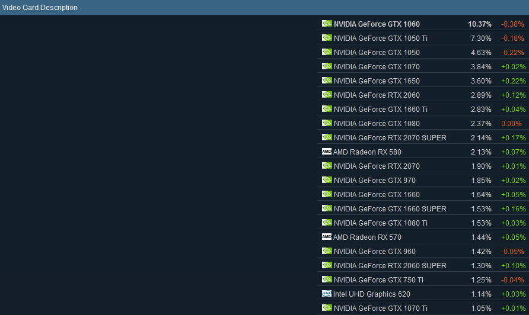Click the -0.04% change for GTX 750 Ti
Screen dimensions: 529x315
512,279
